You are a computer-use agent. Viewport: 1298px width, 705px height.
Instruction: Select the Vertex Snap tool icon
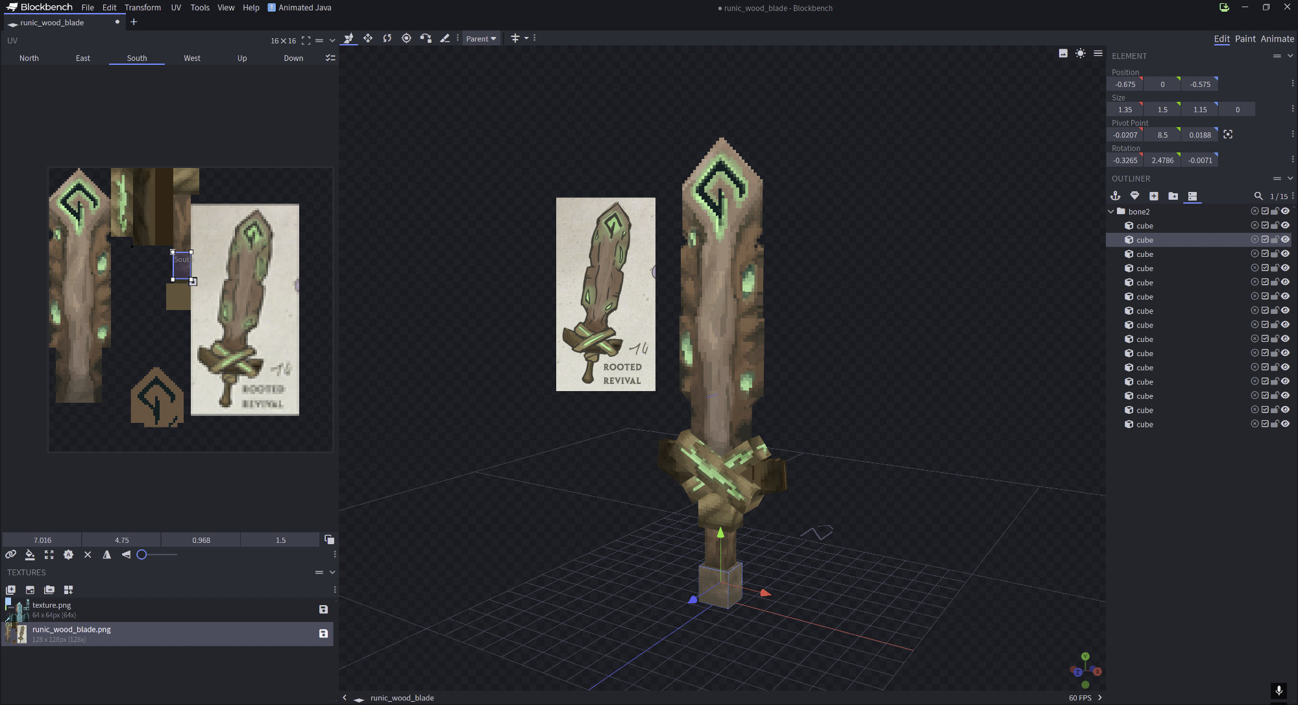(426, 38)
